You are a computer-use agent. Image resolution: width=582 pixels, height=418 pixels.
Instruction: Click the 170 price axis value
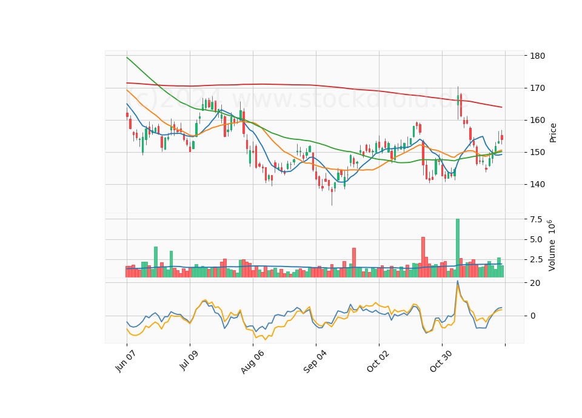(x=538, y=88)
